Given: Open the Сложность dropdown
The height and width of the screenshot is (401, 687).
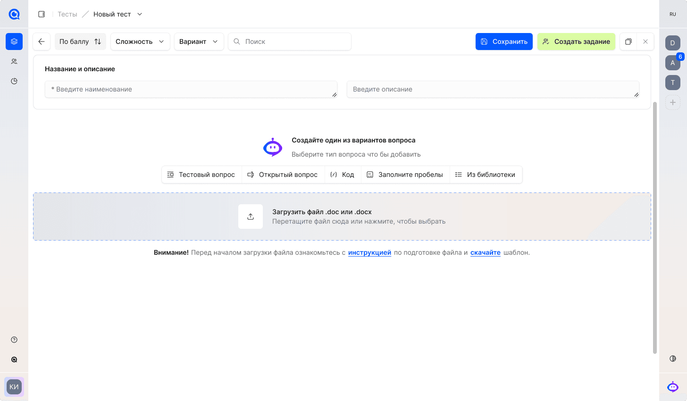Looking at the screenshot, I should pyautogui.click(x=140, y=42).
